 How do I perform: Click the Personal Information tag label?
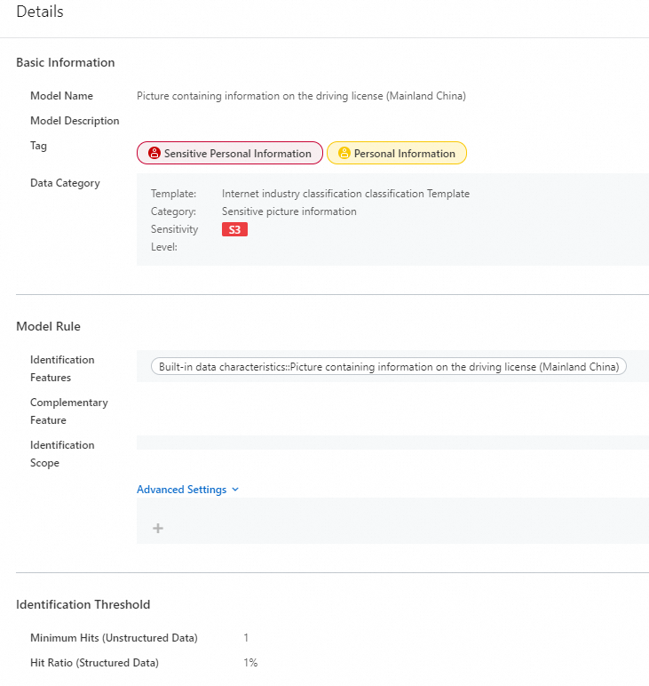pos(404,154)
